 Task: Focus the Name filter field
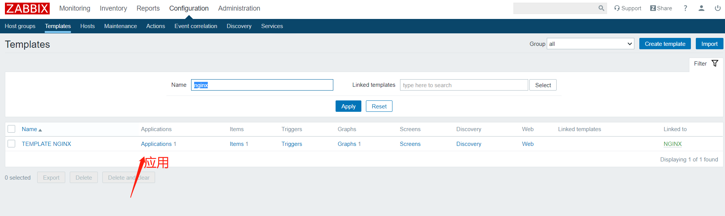pos(262,85)
